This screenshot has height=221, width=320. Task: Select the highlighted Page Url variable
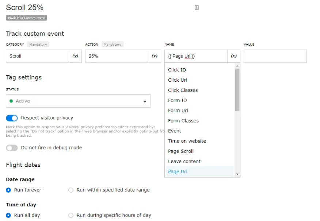pos(199,172)
